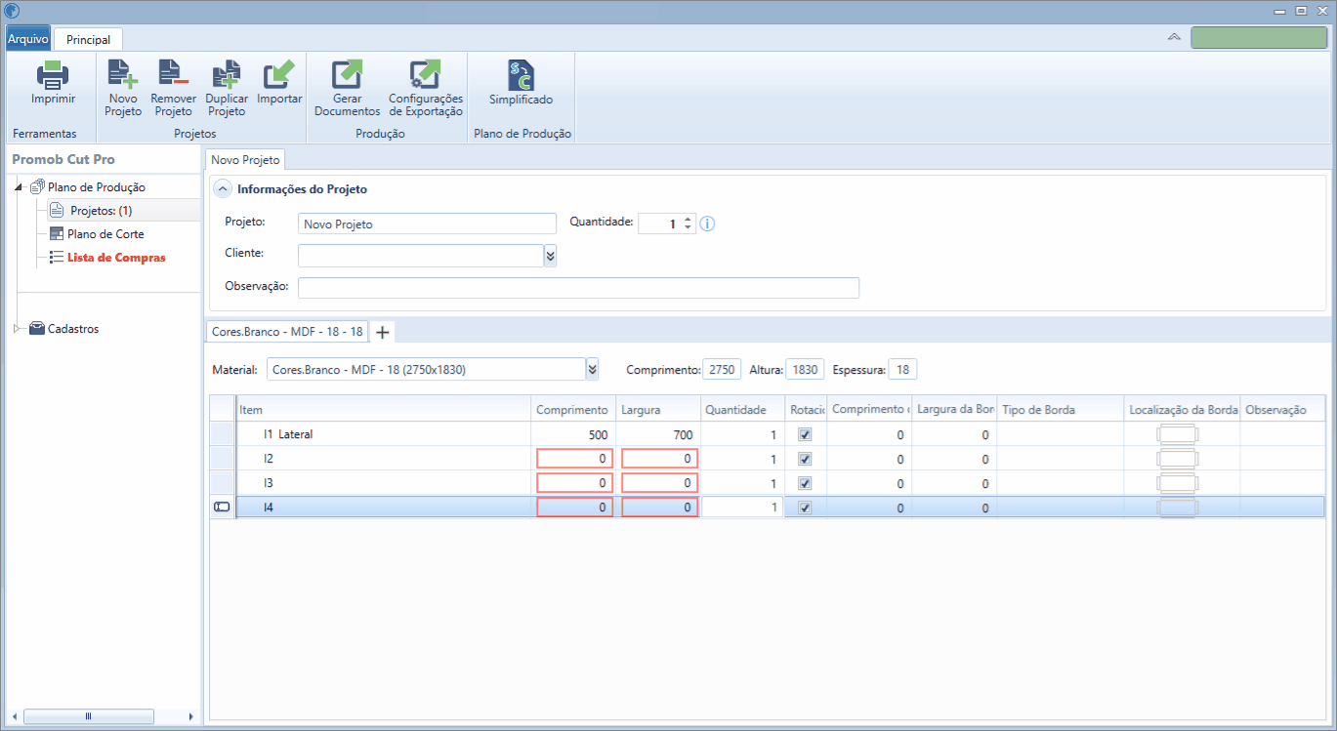Image resolution: width=1337 pixels, height=731 pixels.
Task: Click the Imprimir printer icon
Action: pos(53,75)
